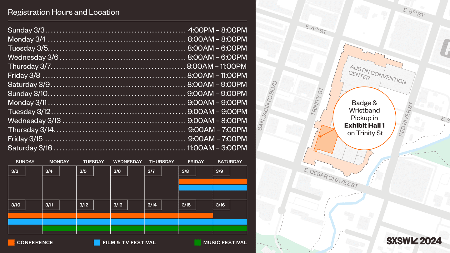Click the orange Conference bar on 3/8

tap(196, 181)
